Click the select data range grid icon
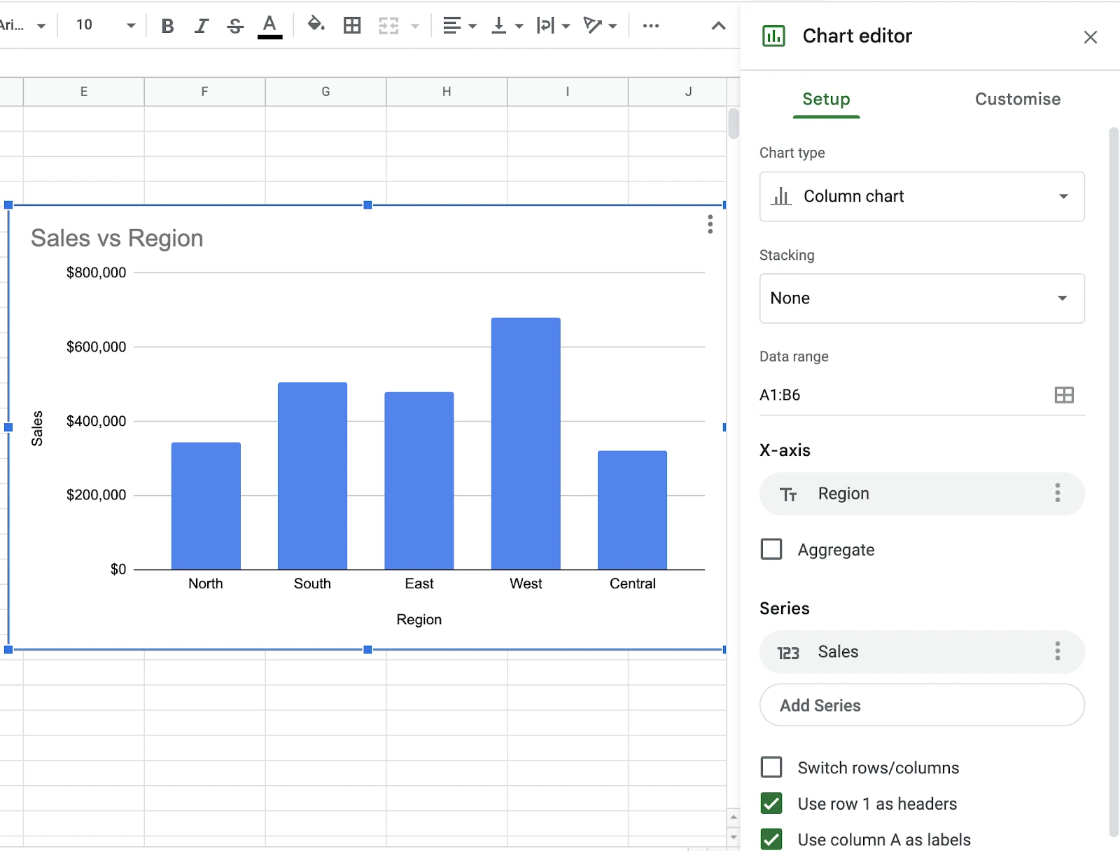 (x=1064, y=395)
